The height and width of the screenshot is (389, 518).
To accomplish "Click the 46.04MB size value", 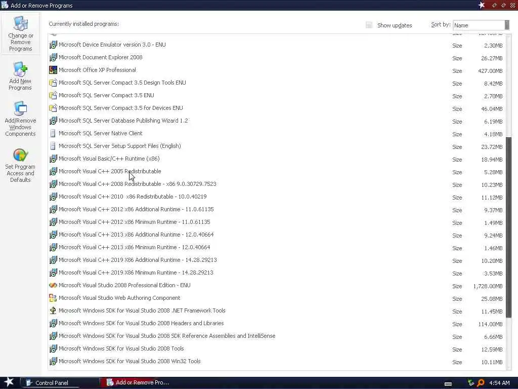I will click(492, 109).
